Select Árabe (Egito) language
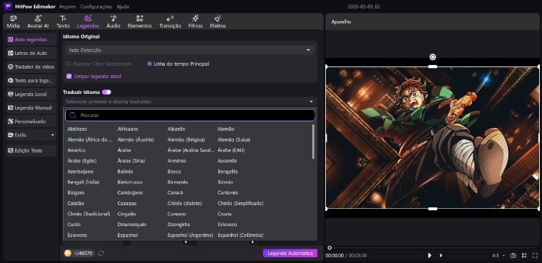Screen dimensions: 542x263 click(82, 160)
